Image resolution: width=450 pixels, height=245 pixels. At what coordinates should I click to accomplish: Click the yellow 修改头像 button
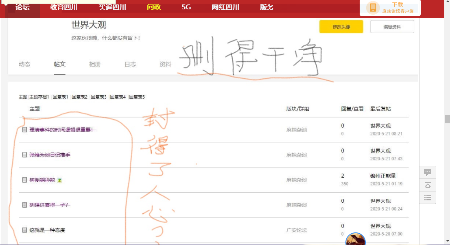coord(341,27)
